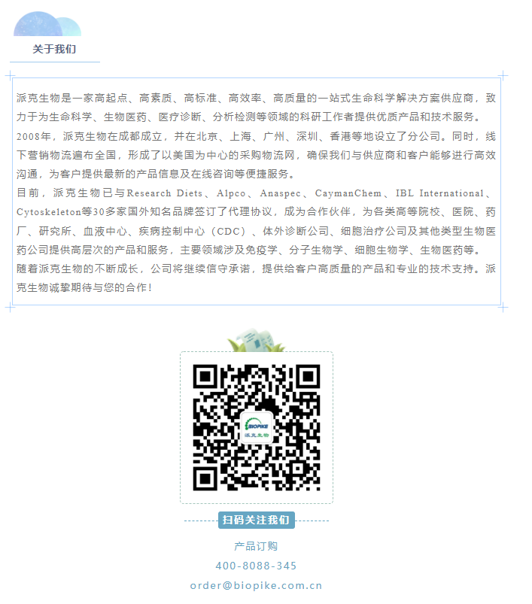This screenshot has width=532, height=604.
Task: Click the bottom-left QR finder square
Action: (x=206, y=478)
